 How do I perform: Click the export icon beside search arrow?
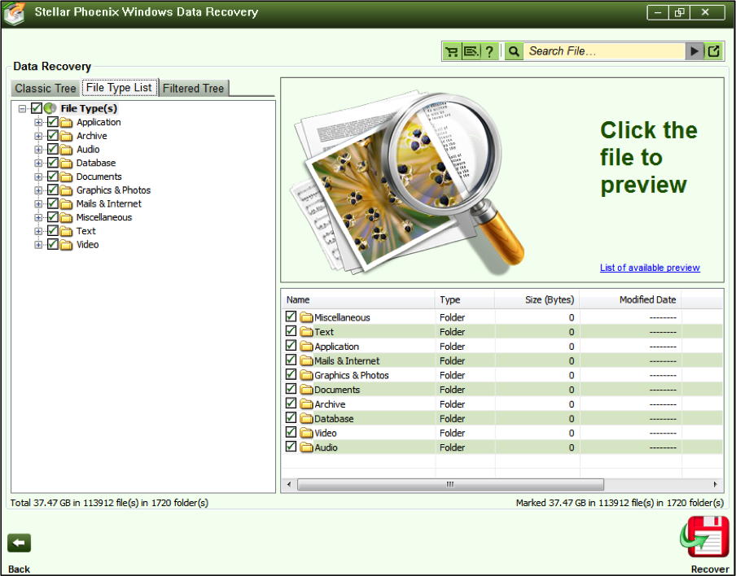(713, 51)
